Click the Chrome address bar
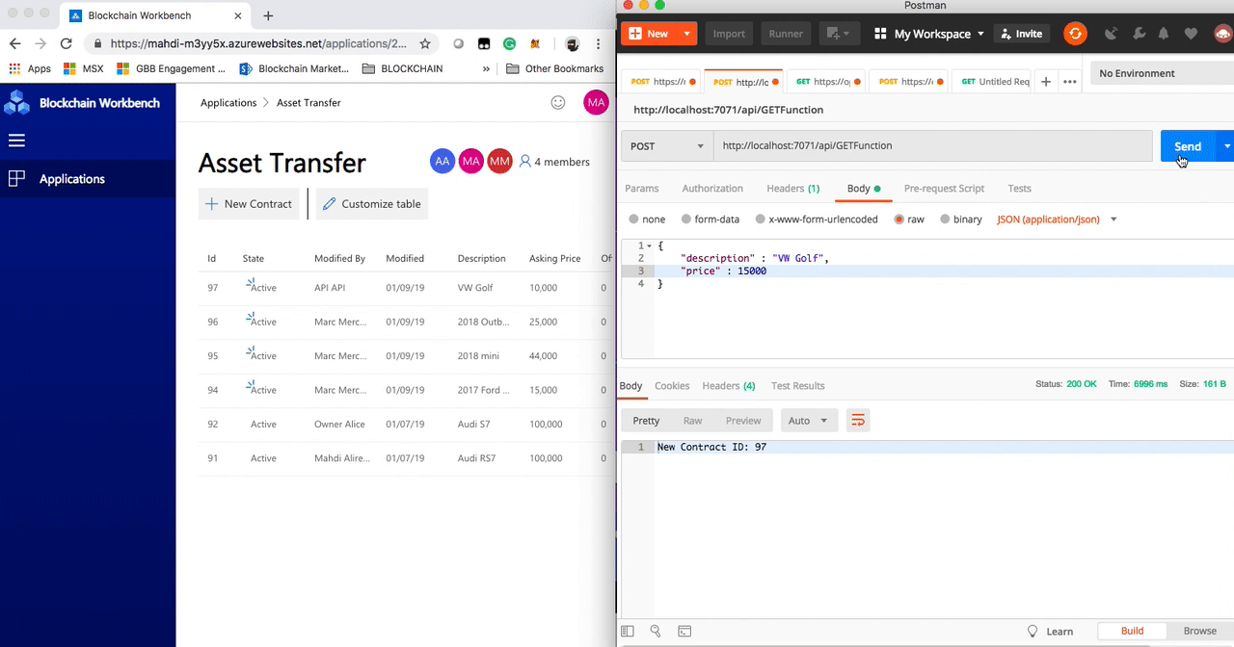Screen dimensions: 1234x647 258,44
